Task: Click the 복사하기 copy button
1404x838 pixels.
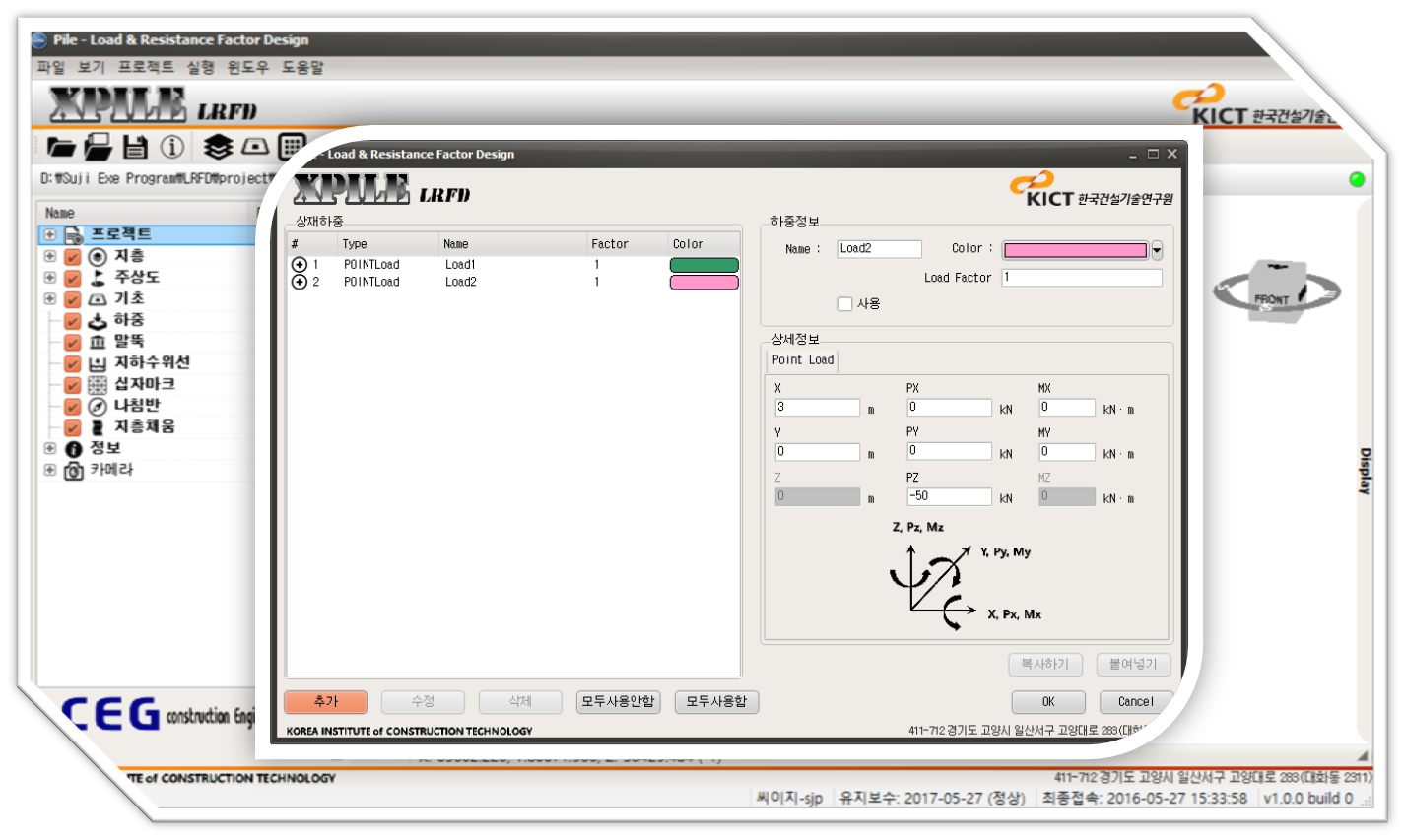Action: pos(1045,664)
